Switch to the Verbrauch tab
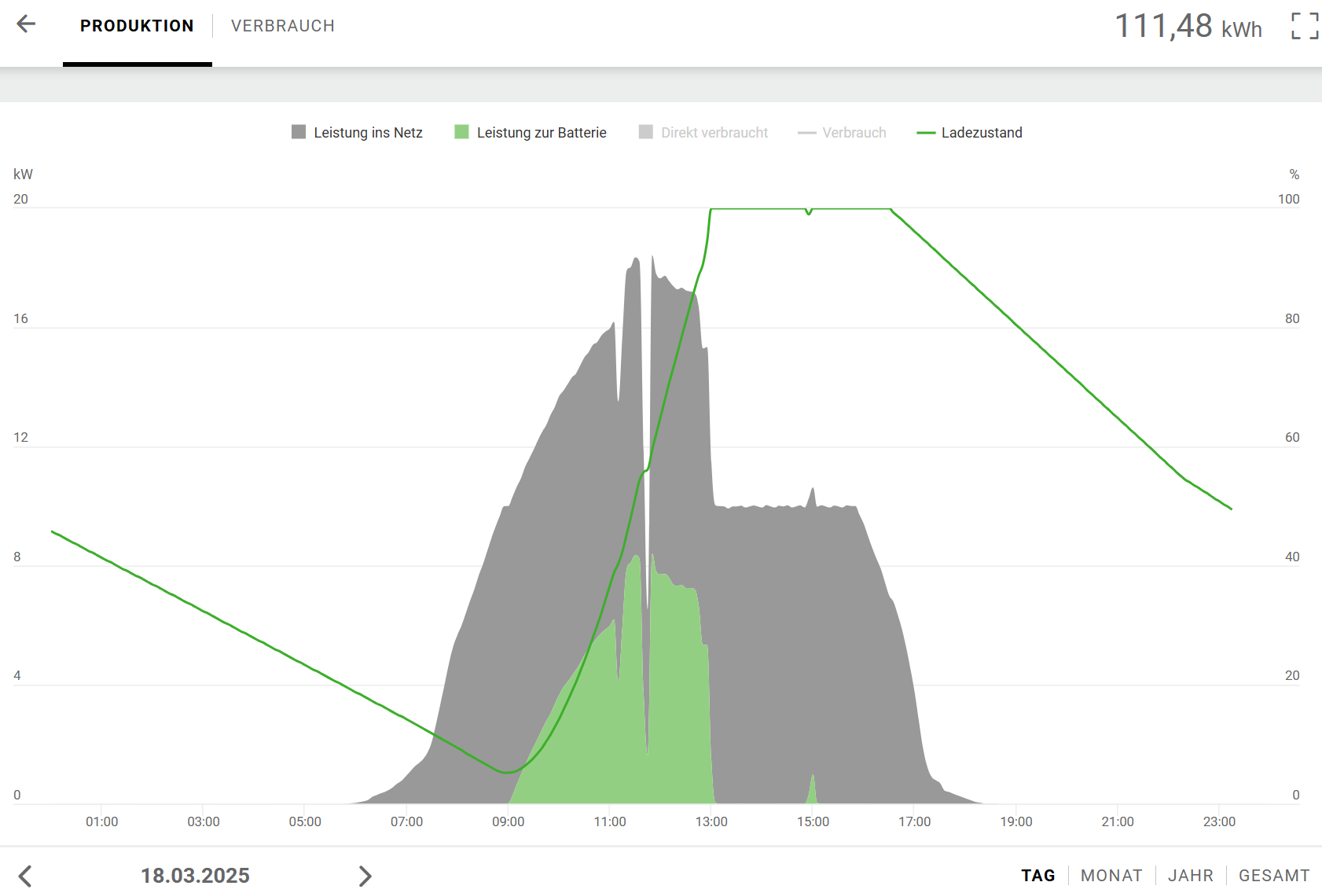This screenshot has height=893, width=1322. point(282,26)
